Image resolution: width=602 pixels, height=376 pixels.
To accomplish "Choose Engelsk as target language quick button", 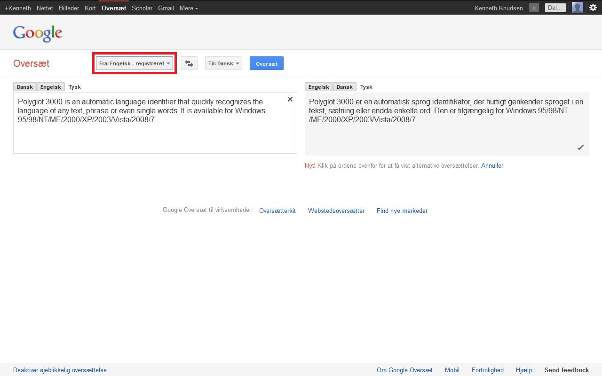I will [x=318, y=87].
